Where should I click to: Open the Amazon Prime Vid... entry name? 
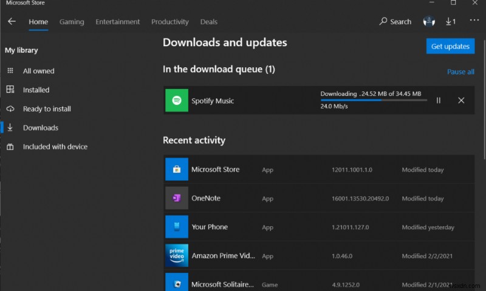[223, 256]
